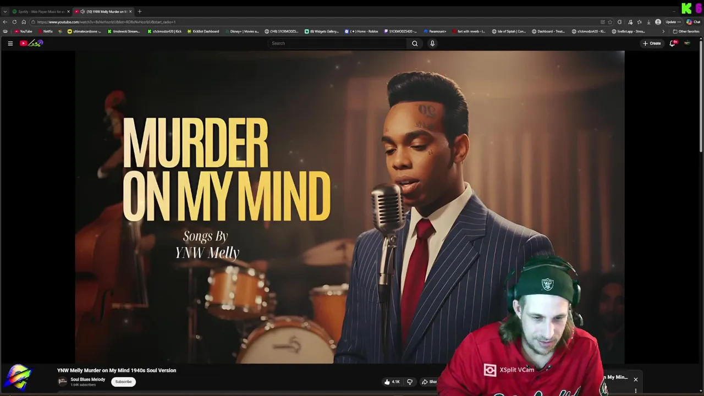Click the YouTube search magnifier button
Screen dimensions: 704x396
pos(415,43)
